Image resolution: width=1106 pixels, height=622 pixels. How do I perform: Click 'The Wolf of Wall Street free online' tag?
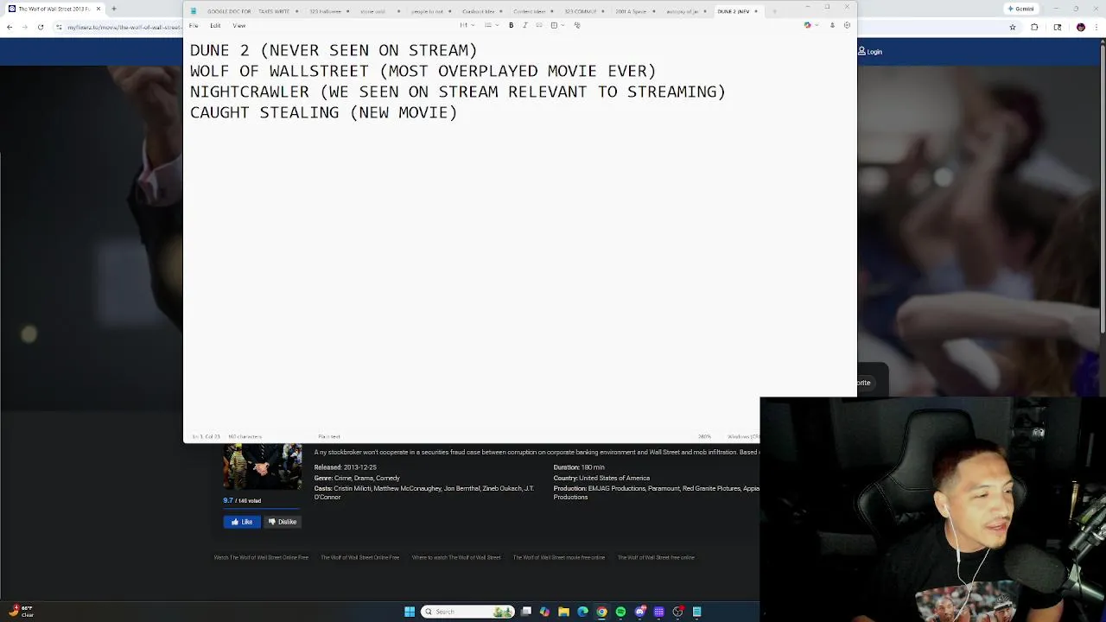(656, 557)
